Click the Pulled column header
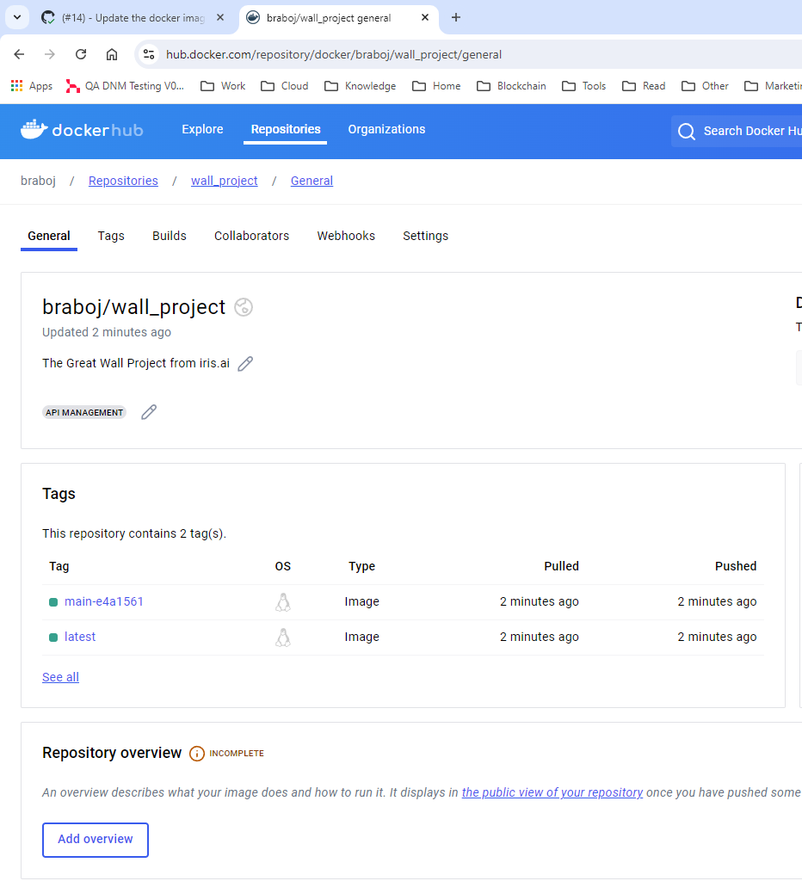This screenshot has width=802, height=881. click(x=561, y=566)
